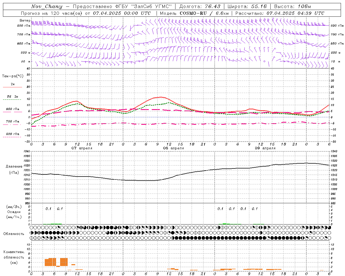This screenshot has width=345, height=276.
Task: Click the "700 гПа" temperature legend entry
Action: [12, 121]
